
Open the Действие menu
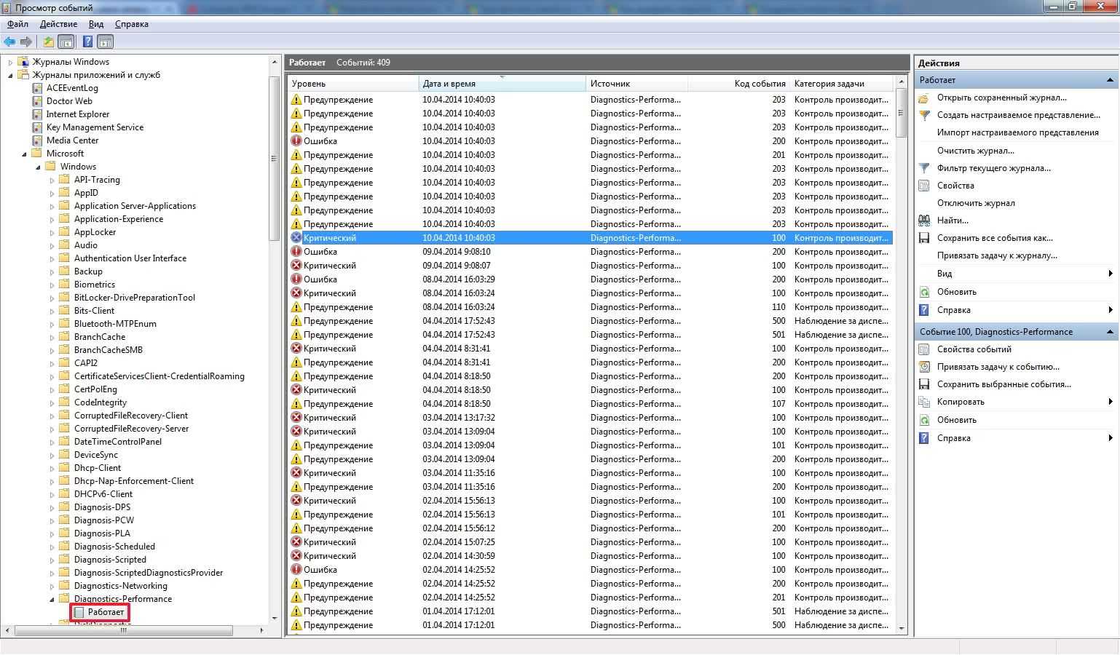click(58, 24)
